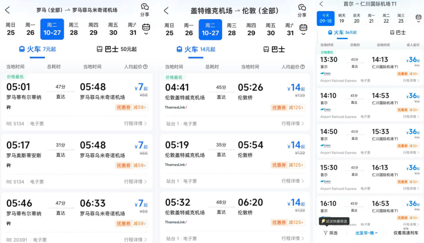
Task: Open calendar picker on Seoul screen
Action: tap(419, 18)
